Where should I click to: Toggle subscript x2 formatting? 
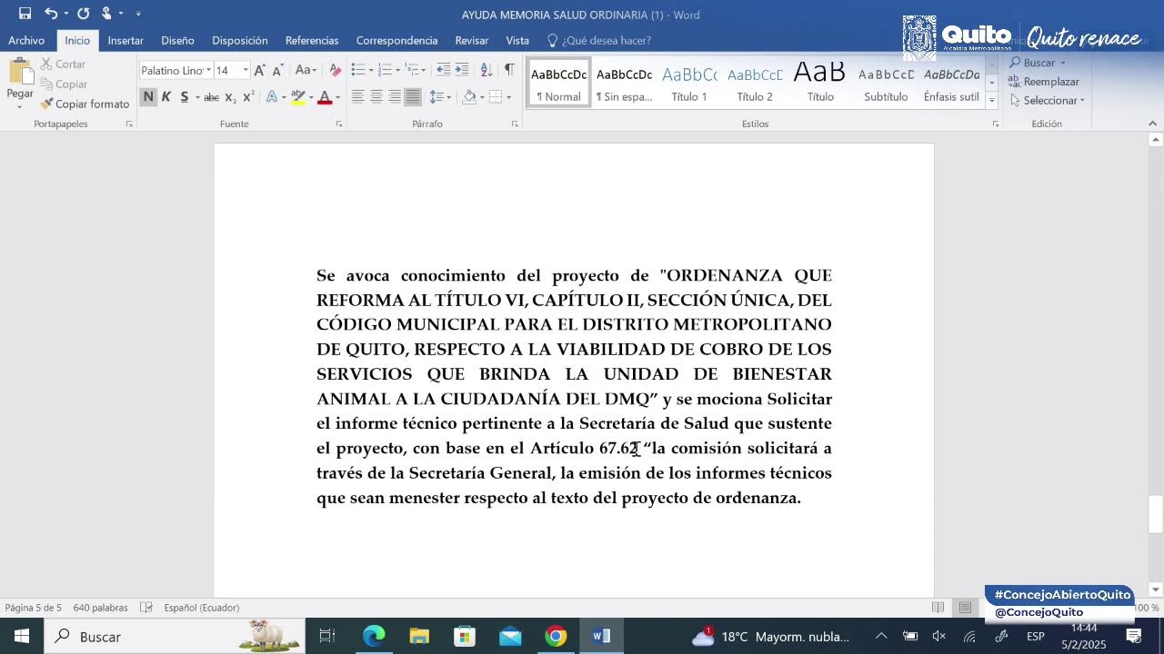pos(230,97)
